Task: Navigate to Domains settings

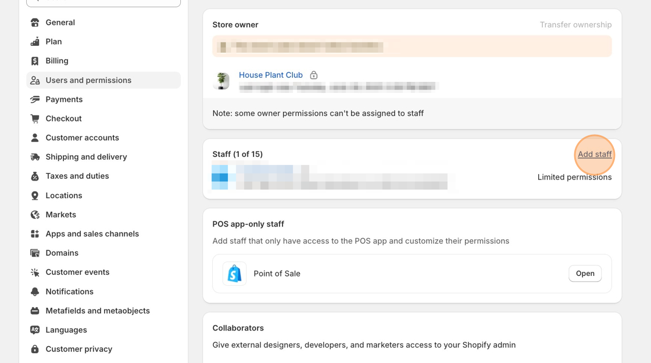Action: click(62, 253)
